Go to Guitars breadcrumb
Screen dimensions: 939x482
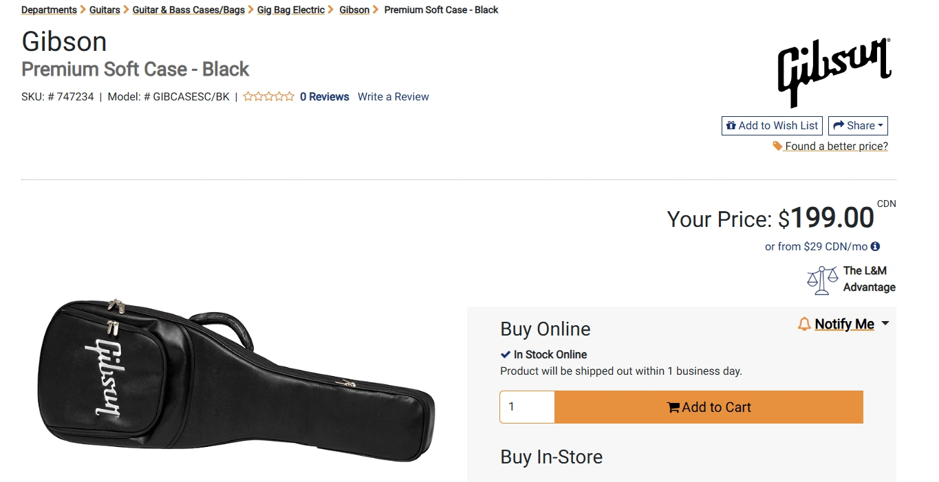click(105, 10)
